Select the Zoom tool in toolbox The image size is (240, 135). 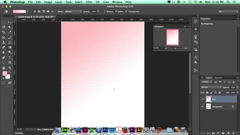coord(10,67)
